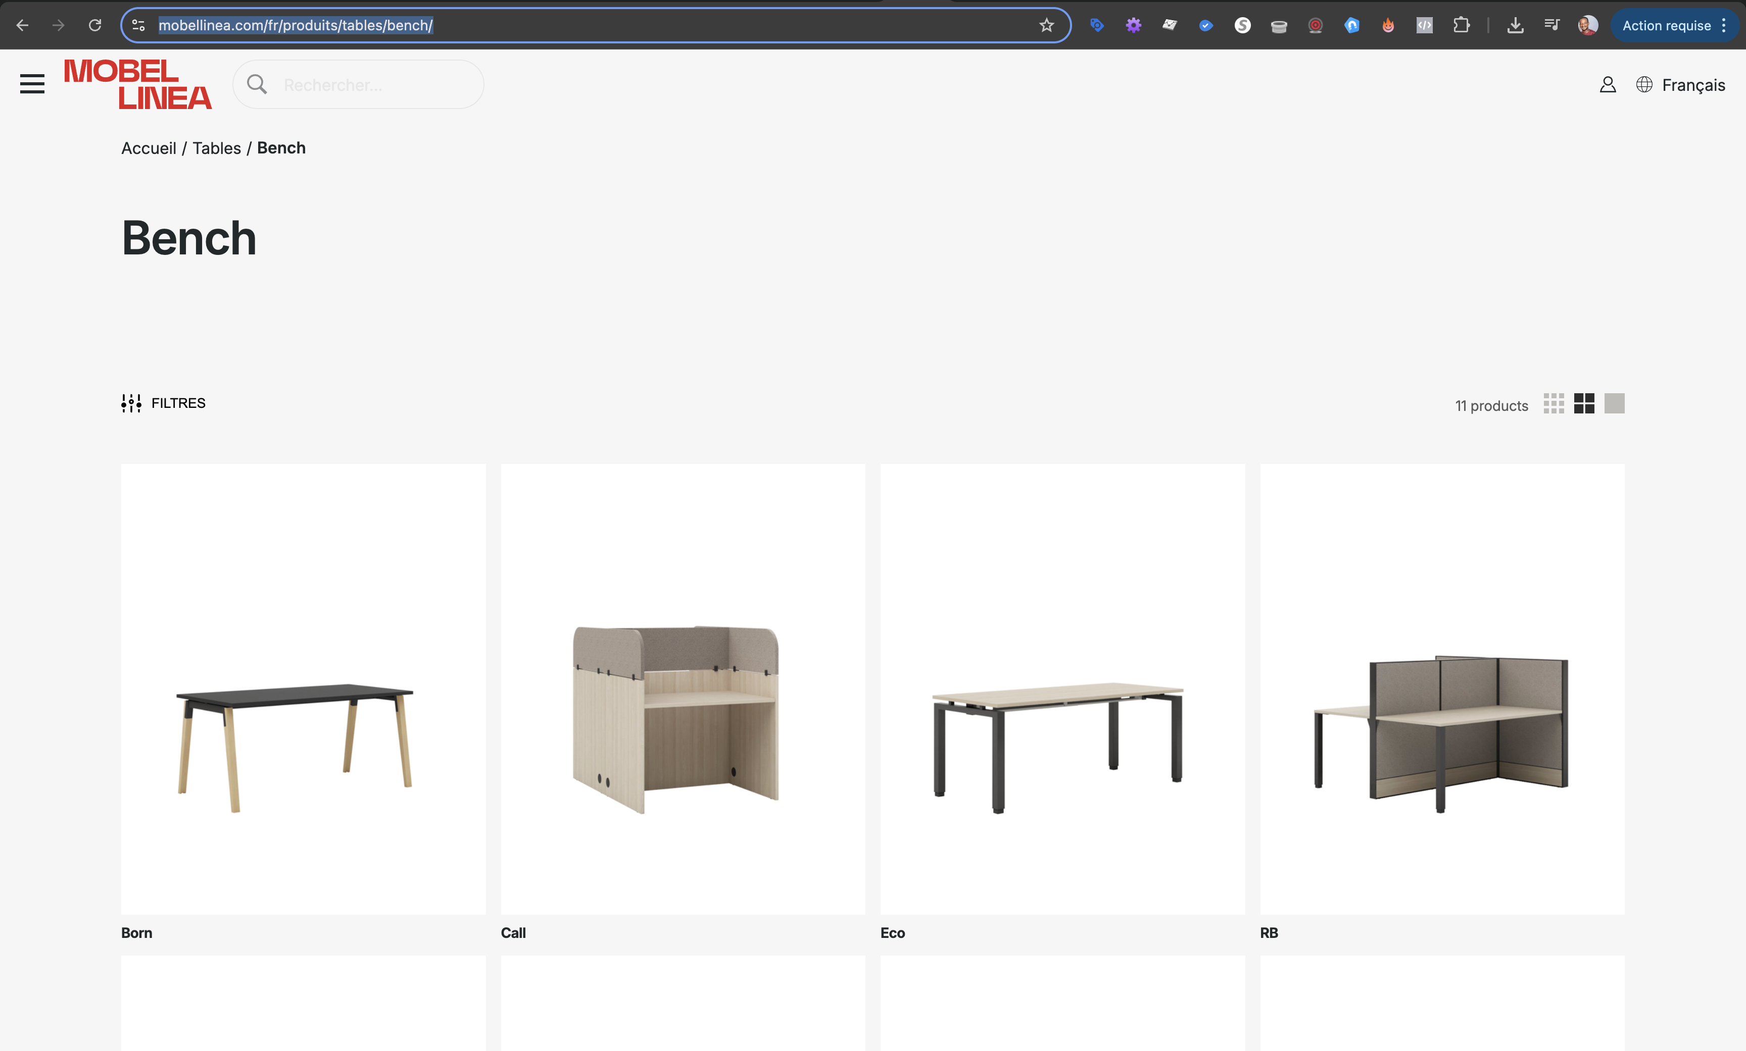Click the search magnifier icon

click(257, 84)
